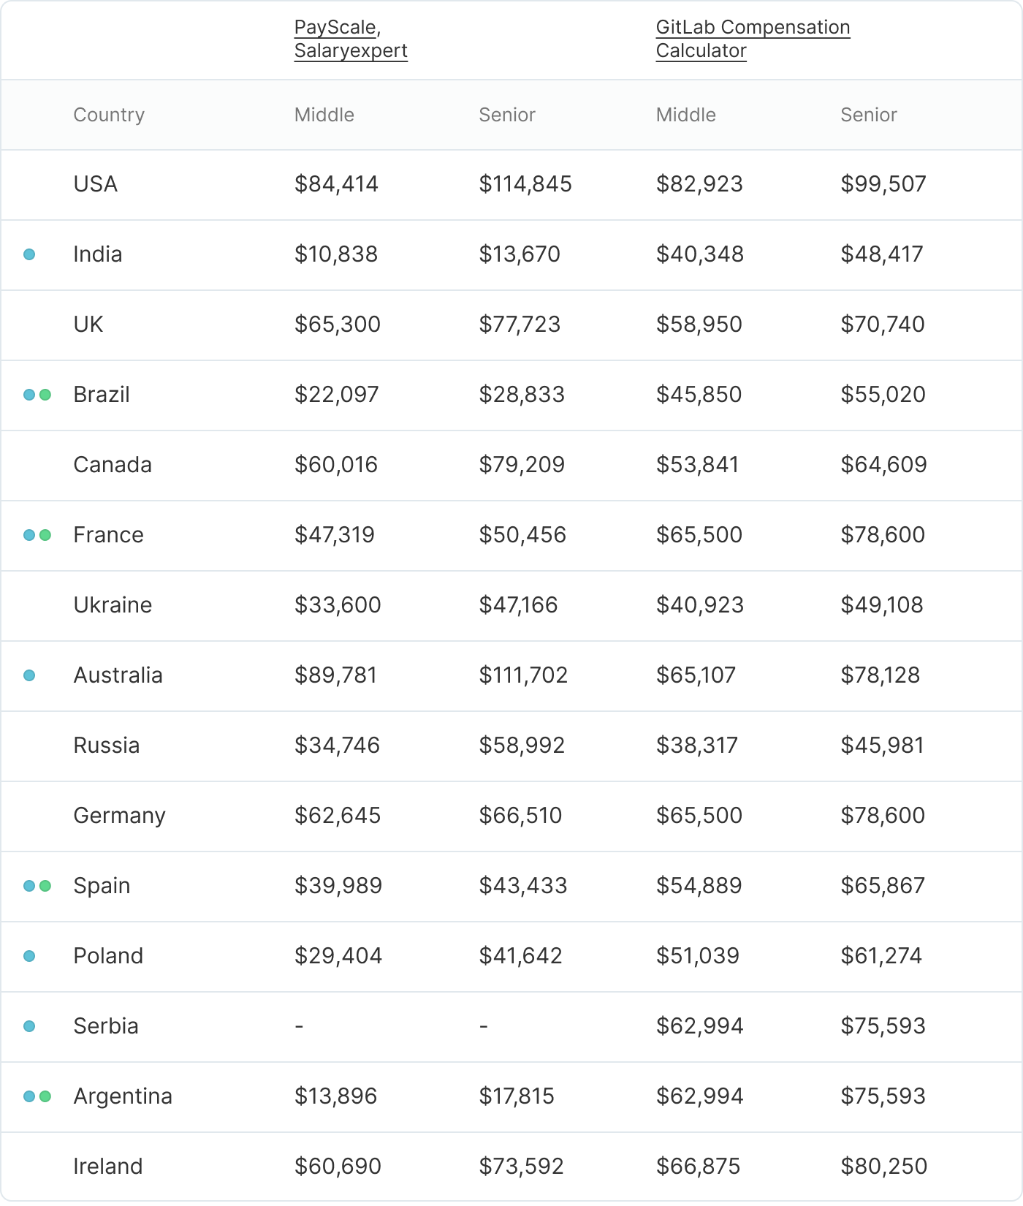Screen dimensions: 1023x1206
Task: Click the blue dot beside Serbia
Action: click(29, 1026)
